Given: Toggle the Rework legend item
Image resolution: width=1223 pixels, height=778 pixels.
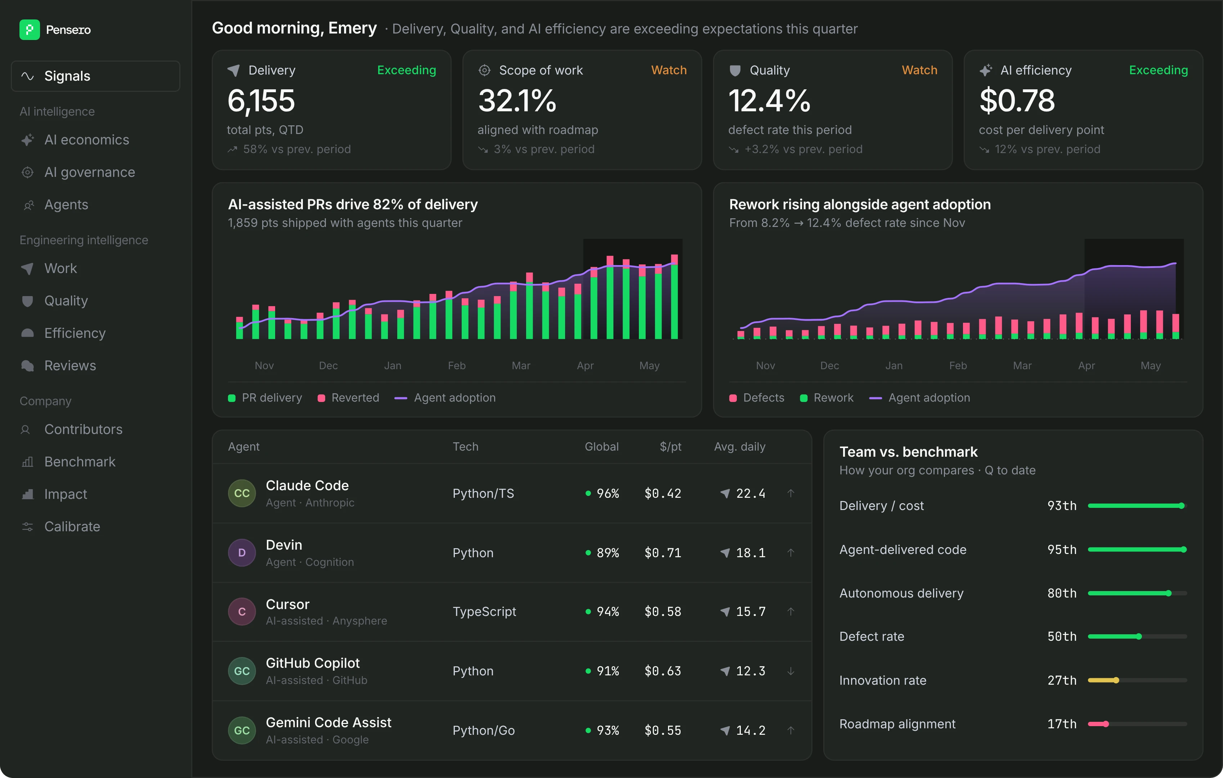Looking at the screenshot, I should (x=826, y=398).
